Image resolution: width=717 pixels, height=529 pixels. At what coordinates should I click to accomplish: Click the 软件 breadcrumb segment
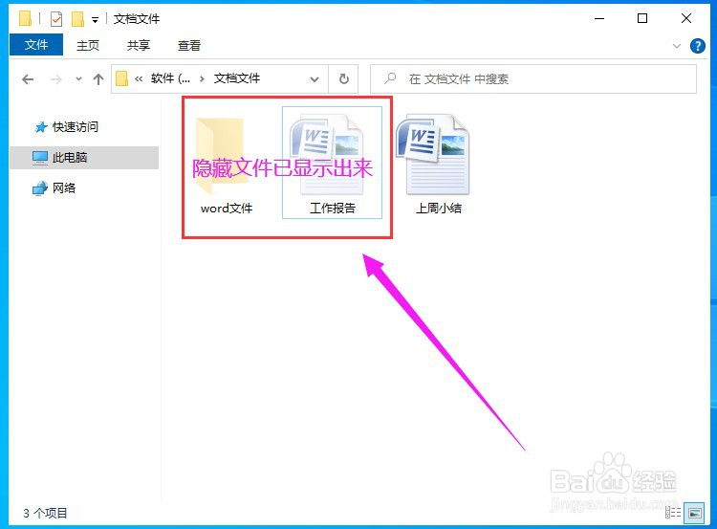pyautogui.click(x=170, y=78)
